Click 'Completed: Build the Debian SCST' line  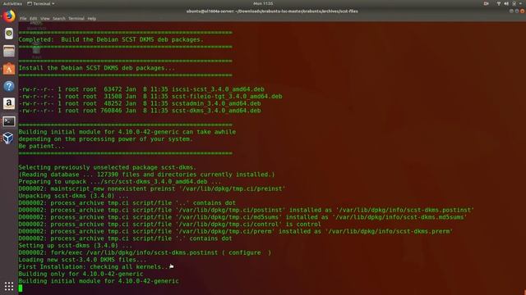tap(111, 39)
